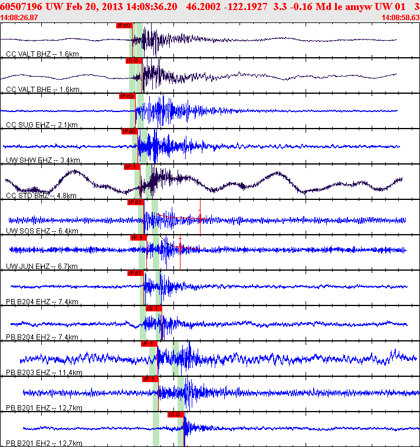The height and width of the screenshot is (447, 420).
Task: Click the red coda duration marker on SQS EHZ
Action: coord(200,217)
